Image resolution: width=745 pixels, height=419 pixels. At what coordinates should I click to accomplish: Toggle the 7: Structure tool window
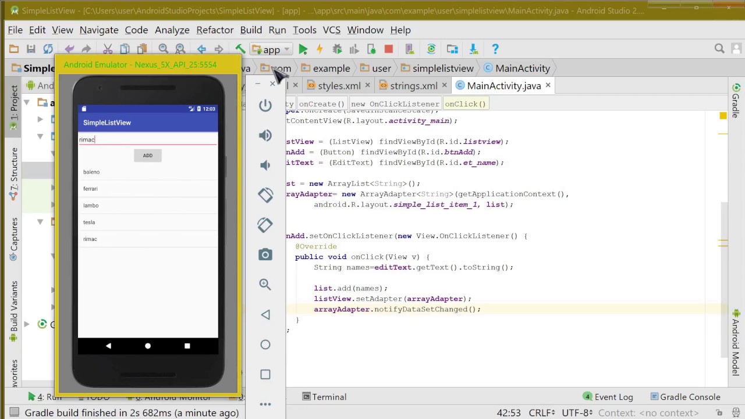tap(14, 173)
